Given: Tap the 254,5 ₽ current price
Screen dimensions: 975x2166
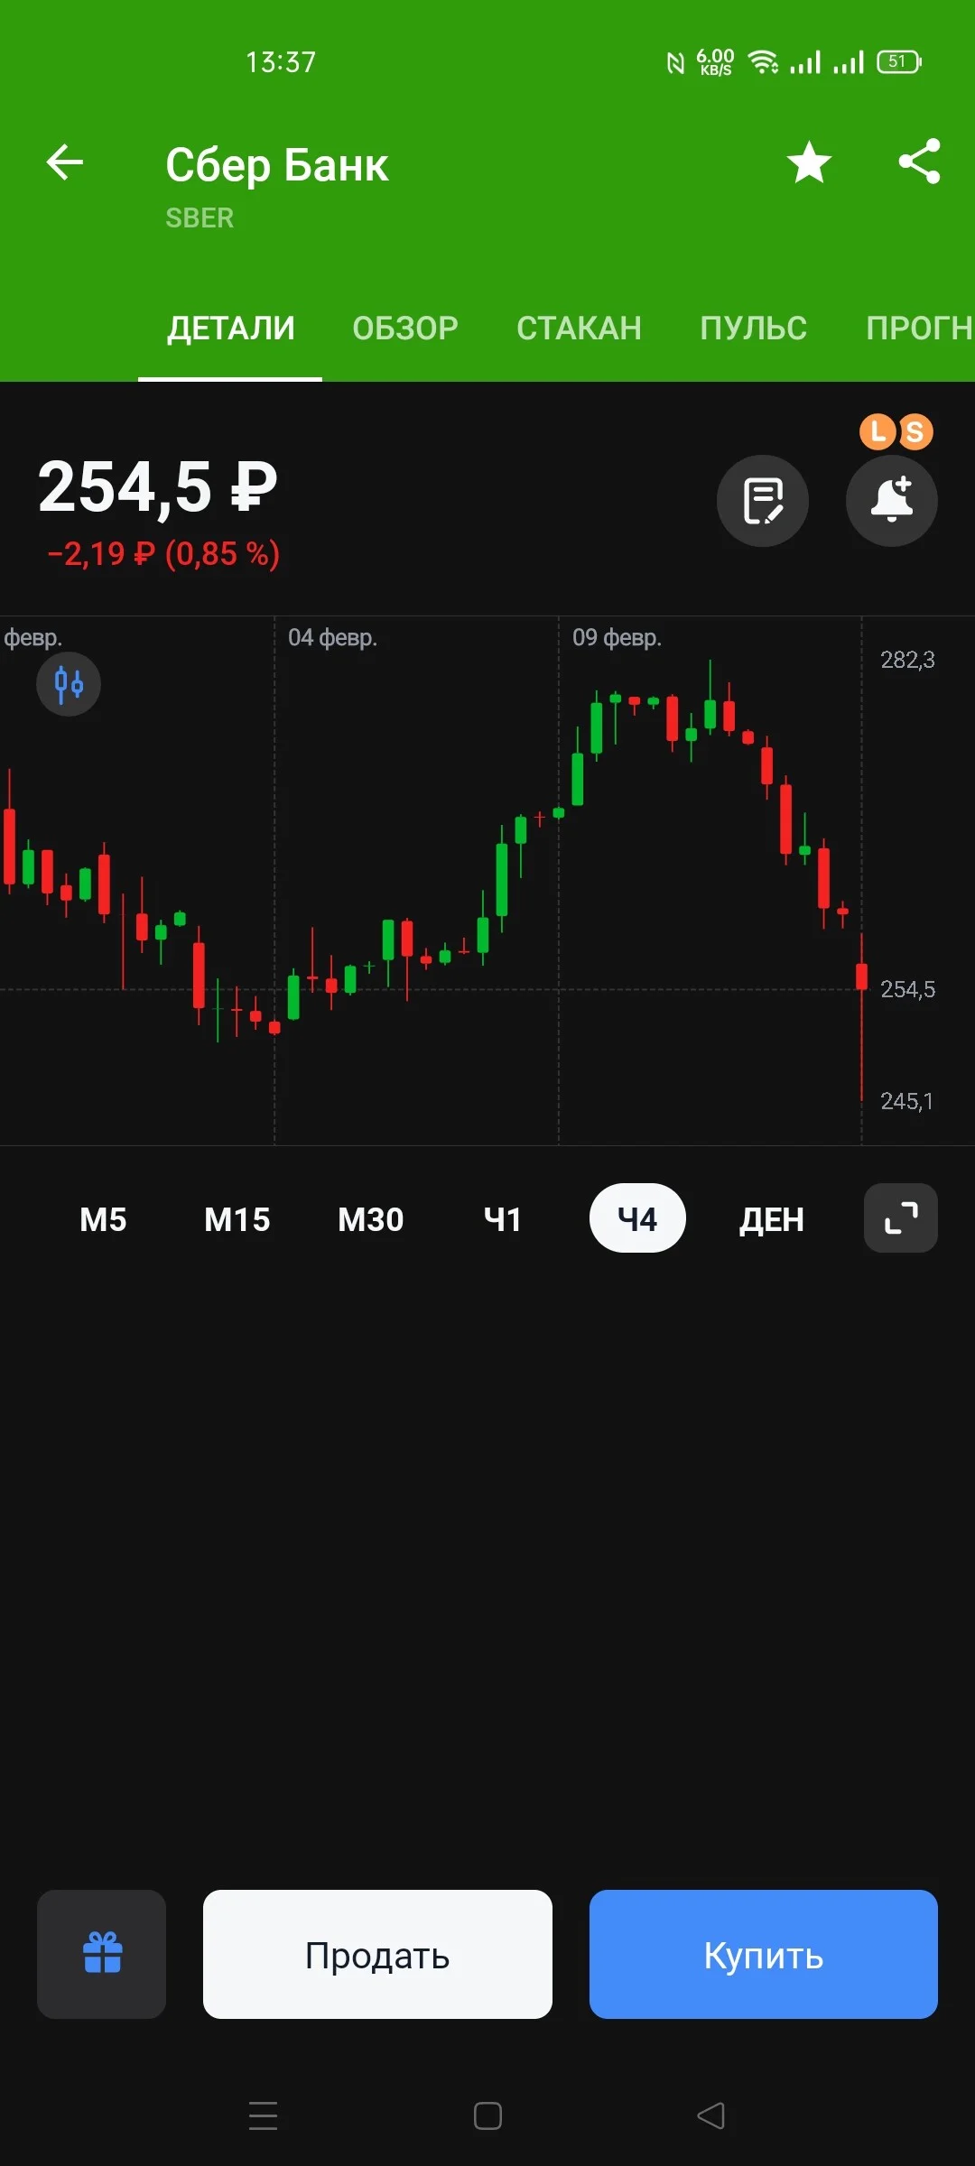Looking at the screenshot, I should coord(157,487).
